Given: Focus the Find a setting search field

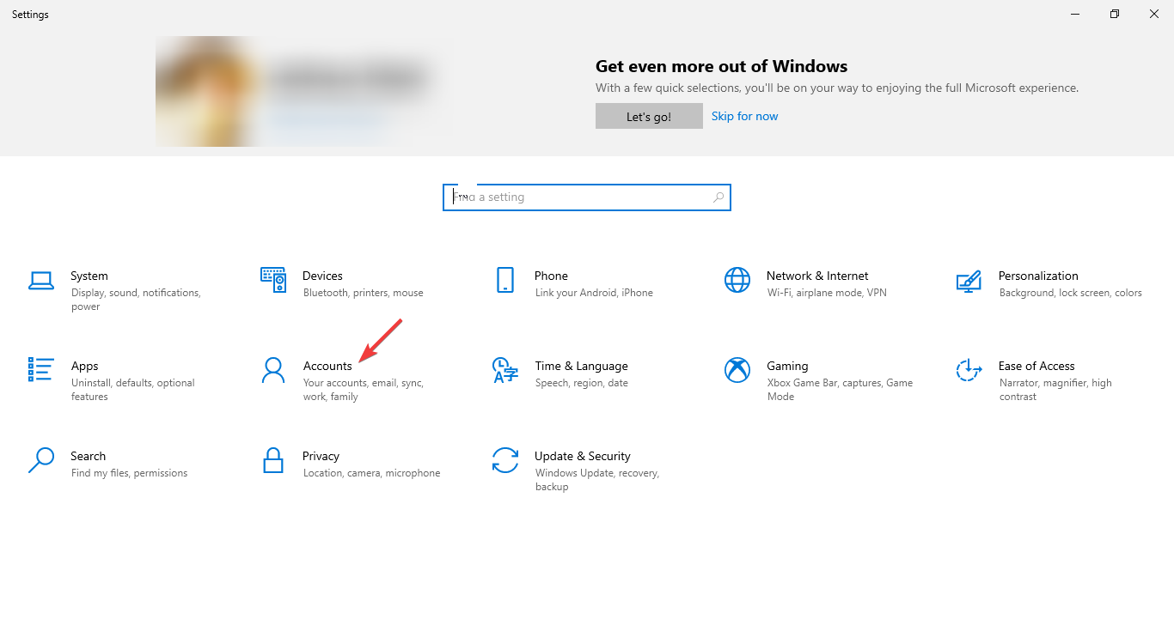Looking at the screenshot, I should (x=587, y=197).
